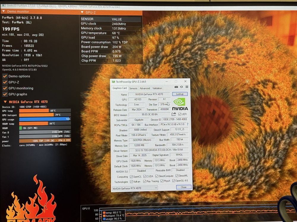Click the FurMark title bar app icon
This screenshot has width=297, height=222.
coord(4,5)
